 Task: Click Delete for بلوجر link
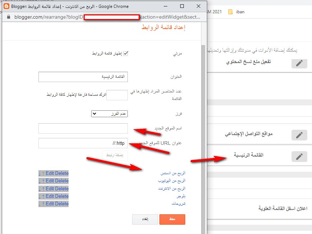62,196
